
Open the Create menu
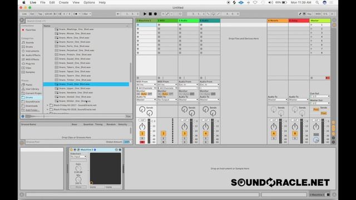(63, 2)
